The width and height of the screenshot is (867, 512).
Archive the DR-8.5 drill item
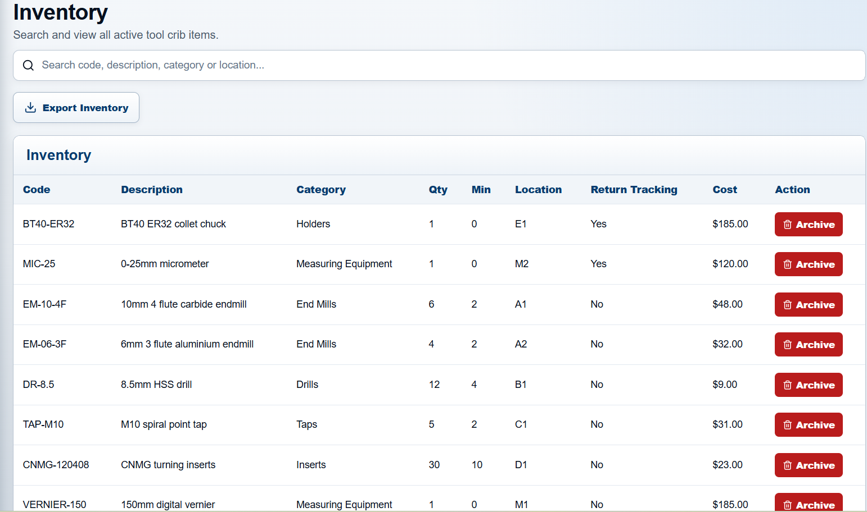[x=809, y=385]
